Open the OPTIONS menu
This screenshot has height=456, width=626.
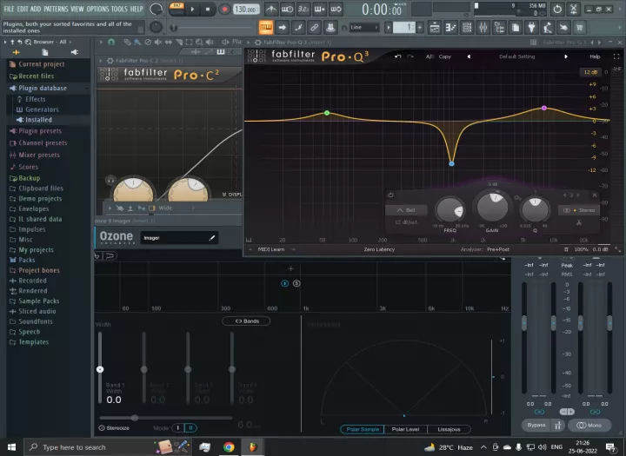point(97,9)
